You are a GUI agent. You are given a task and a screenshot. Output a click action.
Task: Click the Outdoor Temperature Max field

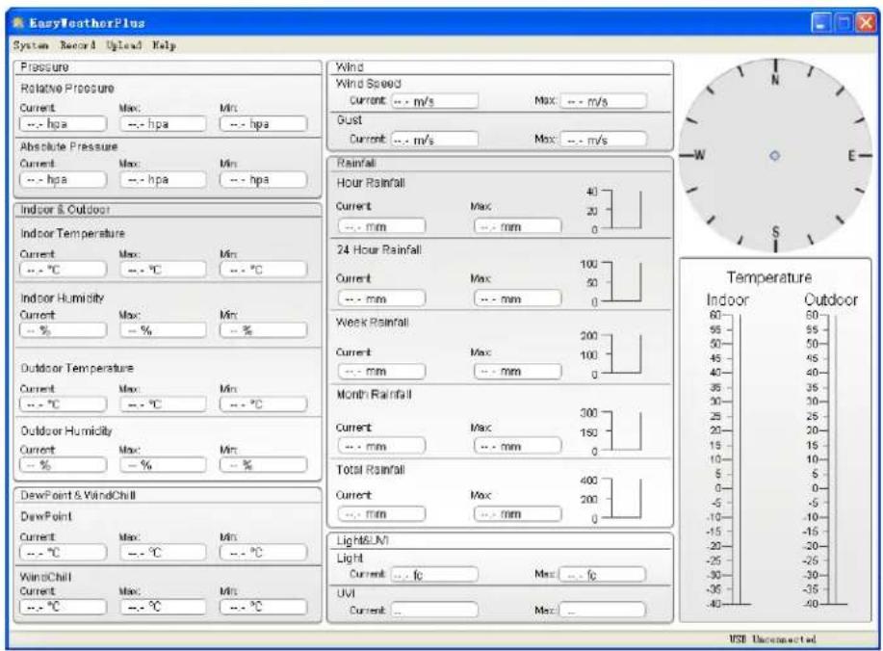tap(164, 404)
